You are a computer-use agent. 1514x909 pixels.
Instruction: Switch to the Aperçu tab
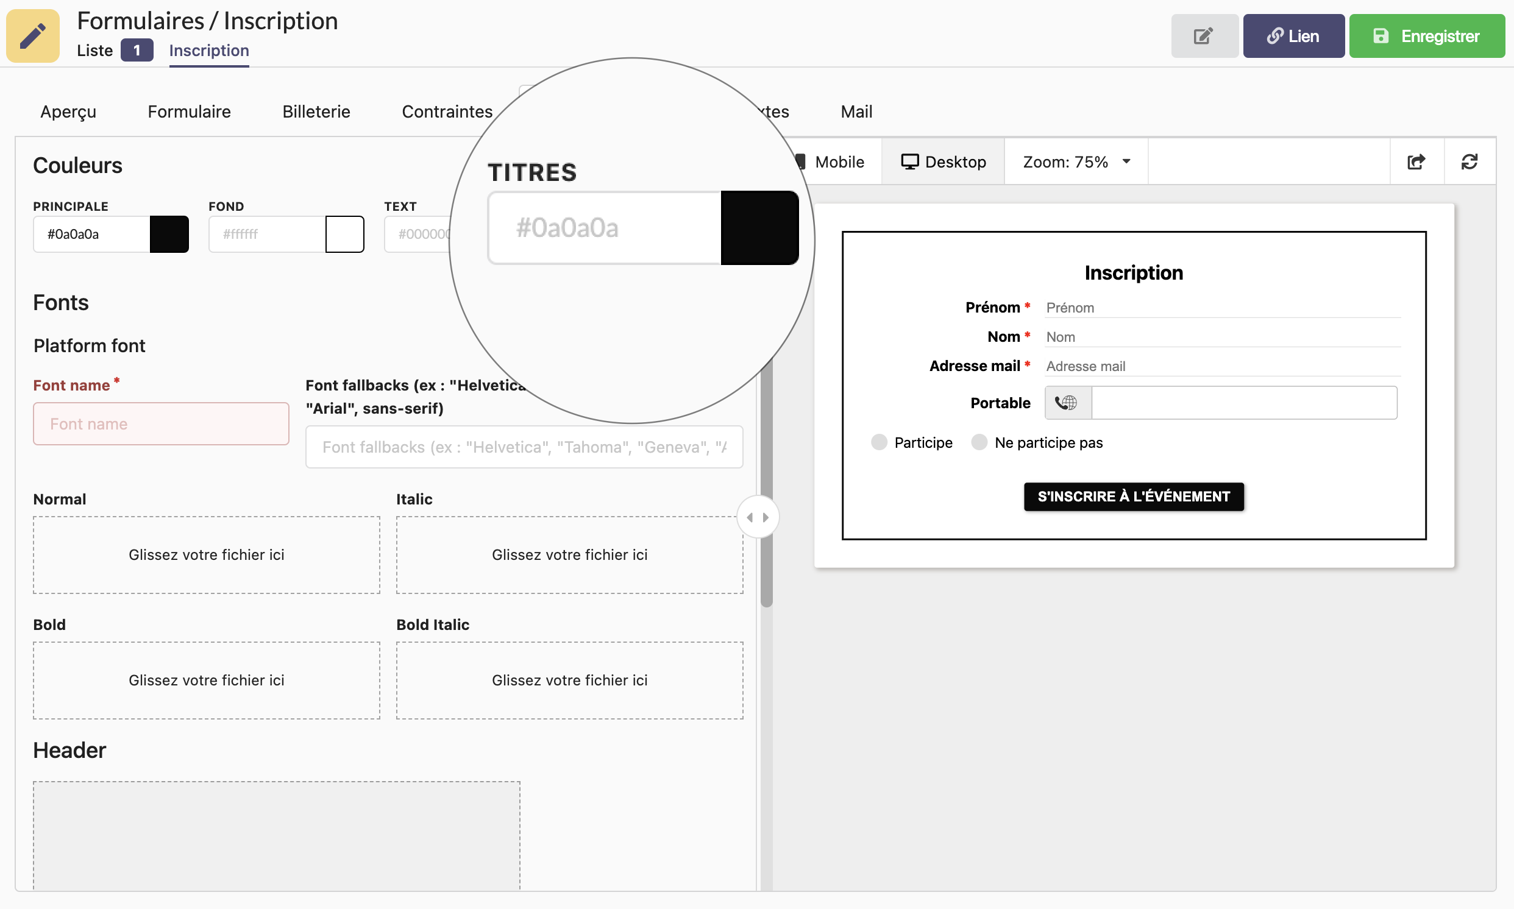point(69,111)
